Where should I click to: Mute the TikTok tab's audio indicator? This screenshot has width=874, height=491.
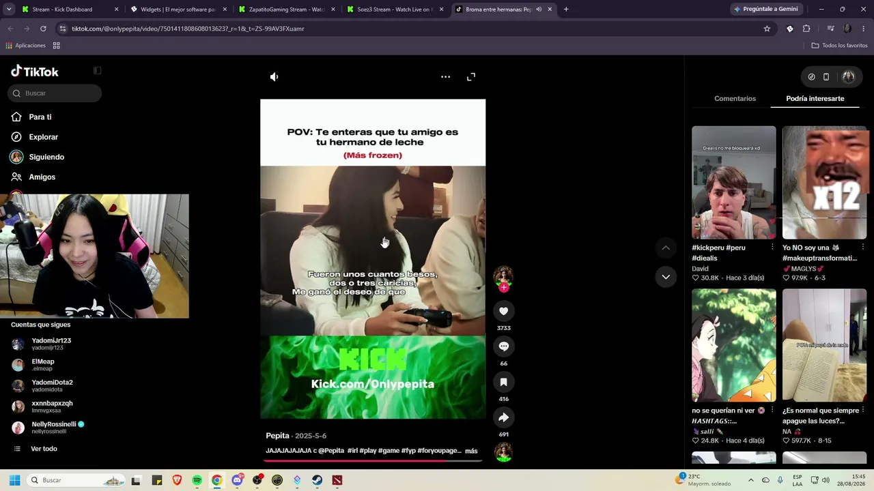(x=539, y=10)
